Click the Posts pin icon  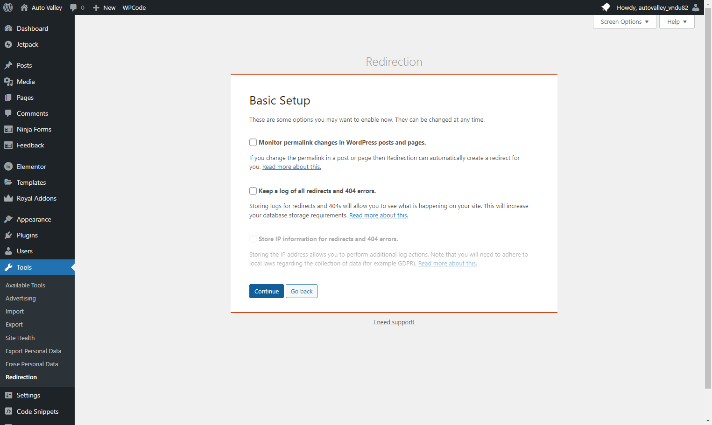click(x=8, y=65)
